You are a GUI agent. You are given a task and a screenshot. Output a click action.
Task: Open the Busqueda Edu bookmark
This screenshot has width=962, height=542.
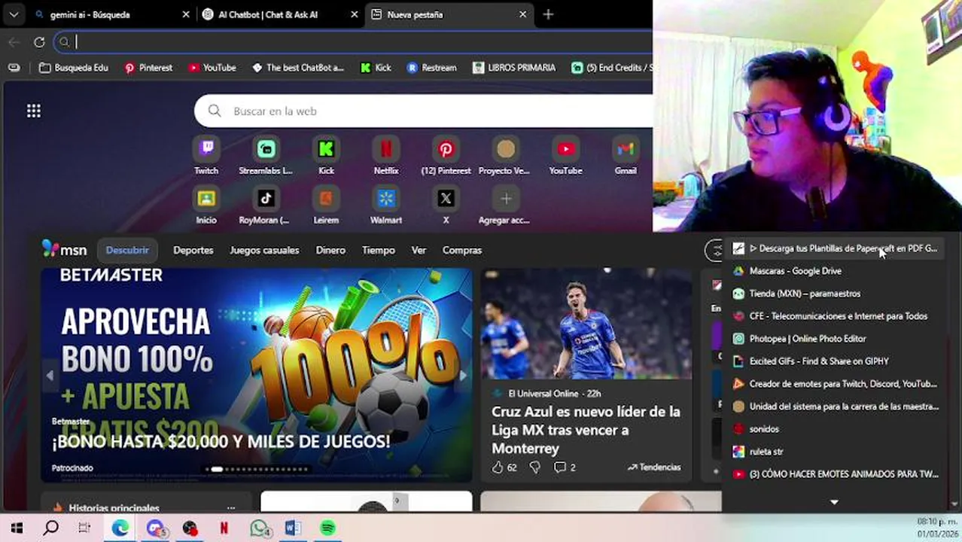pyautogui.click(x=74, y=68)
